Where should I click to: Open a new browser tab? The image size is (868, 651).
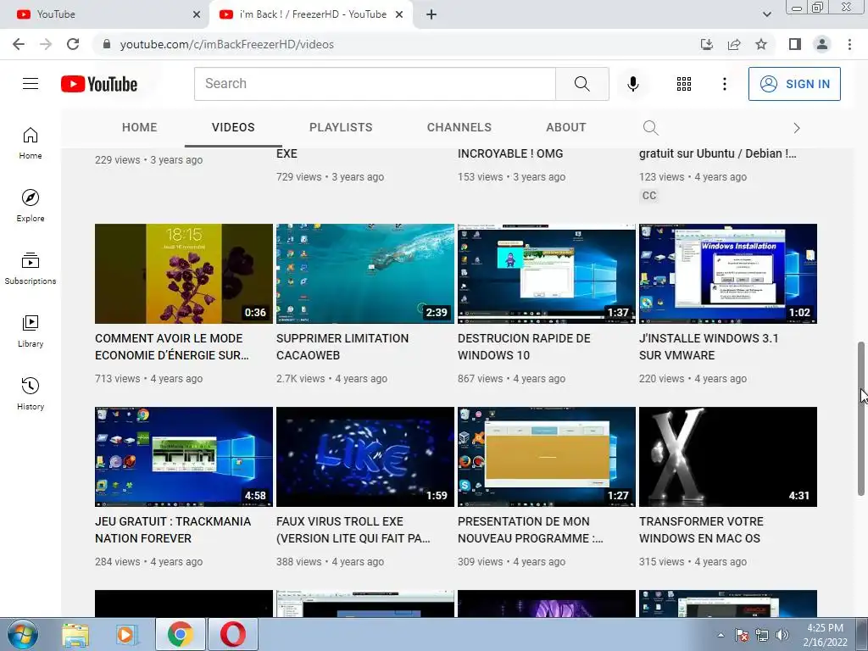431,14
